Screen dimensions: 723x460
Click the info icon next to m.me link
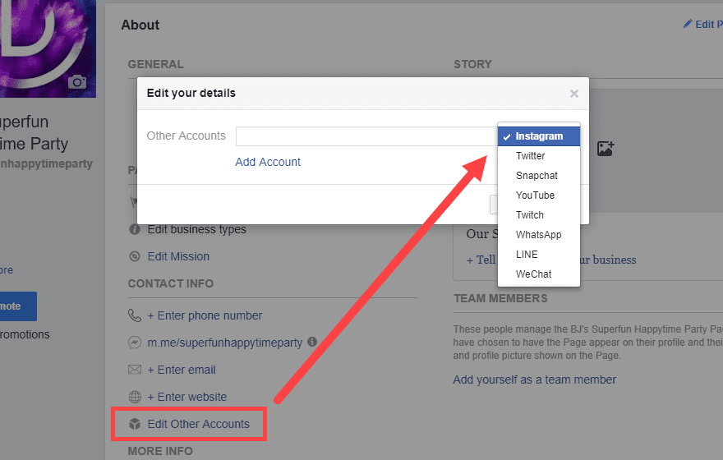pyautogui.click(x=312, y=342)
